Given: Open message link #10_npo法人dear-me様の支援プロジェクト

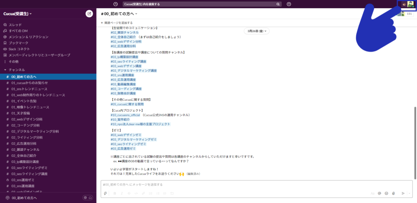Looking at the screenshot, I should click(140, 124).
